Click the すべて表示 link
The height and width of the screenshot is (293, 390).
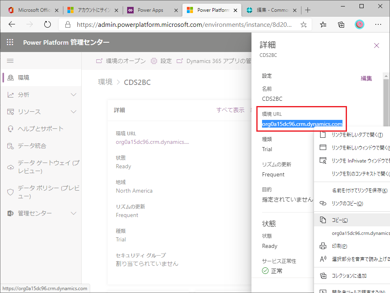(x=230, y=110)
